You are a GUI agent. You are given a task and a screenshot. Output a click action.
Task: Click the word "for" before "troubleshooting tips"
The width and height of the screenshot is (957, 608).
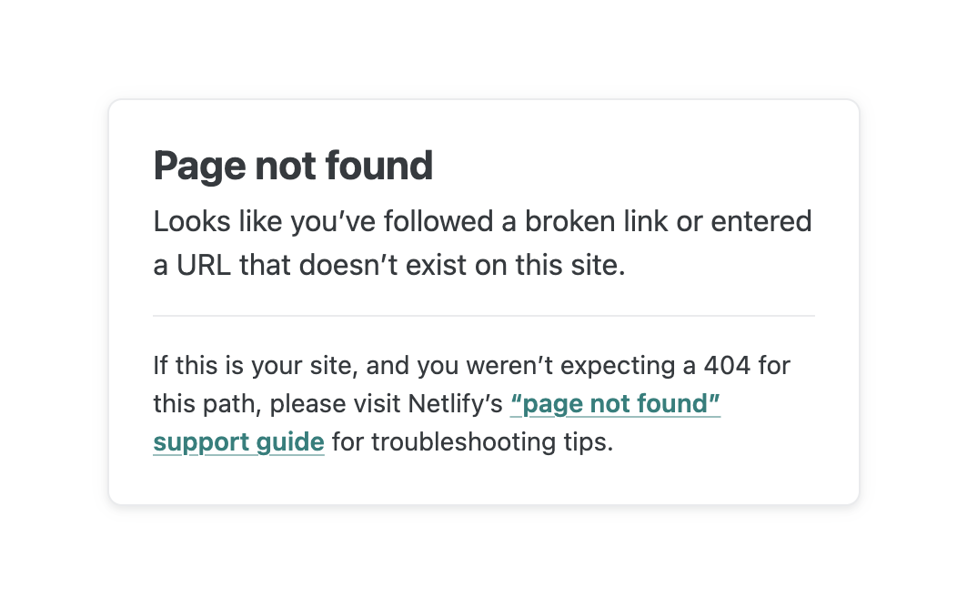[x=348, y=442]
